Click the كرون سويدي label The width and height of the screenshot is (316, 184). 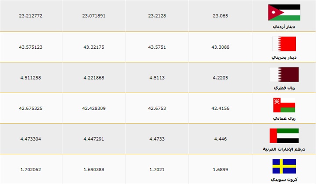click(284, 180)
